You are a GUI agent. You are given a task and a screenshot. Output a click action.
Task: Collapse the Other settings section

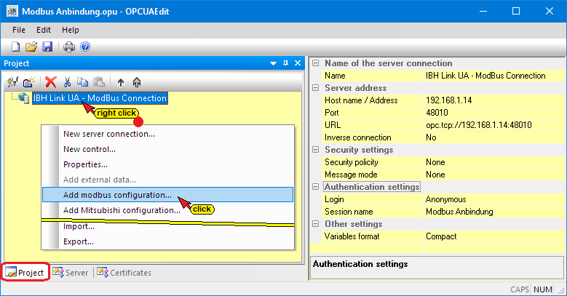(316, 224)
